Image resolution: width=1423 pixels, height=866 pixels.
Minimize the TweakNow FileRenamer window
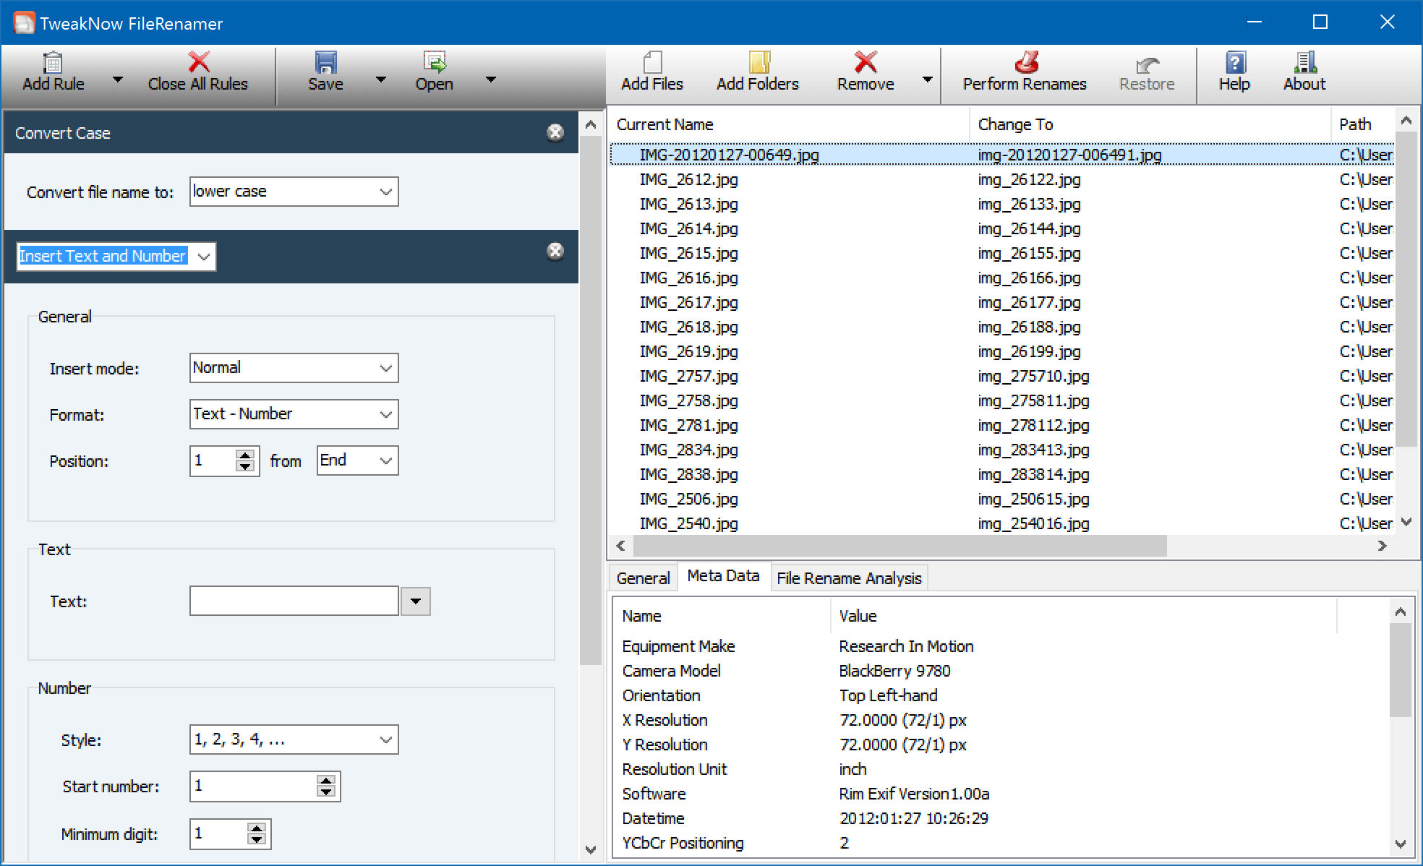point(1255,22)
